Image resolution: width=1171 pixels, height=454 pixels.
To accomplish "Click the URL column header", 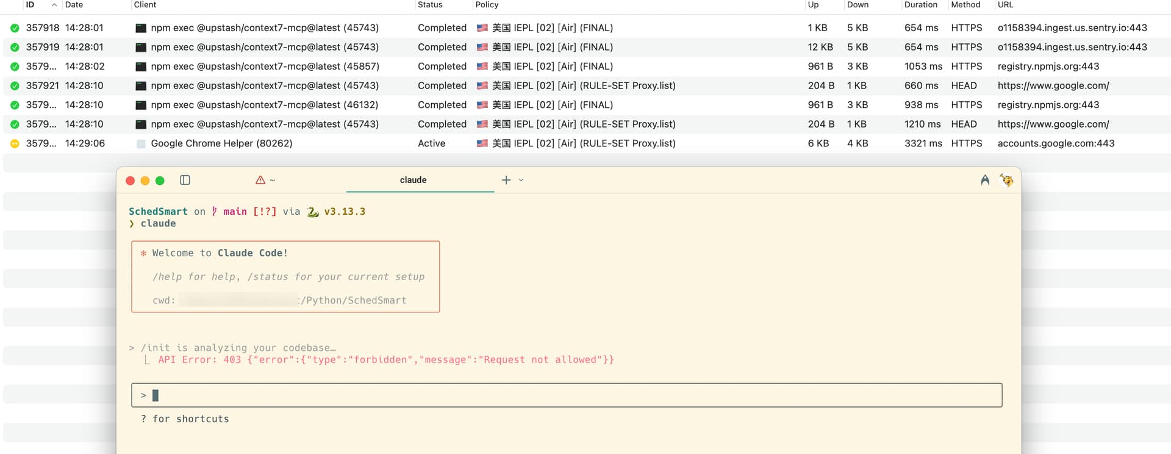I will 1005,5.
